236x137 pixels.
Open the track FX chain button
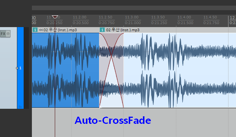coord(3,33)
